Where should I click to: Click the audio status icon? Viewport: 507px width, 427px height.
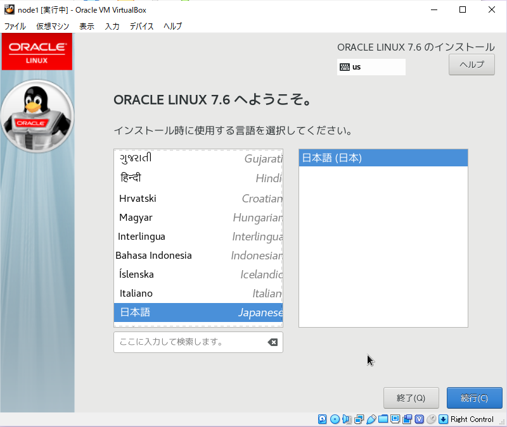tap(347, 419)
